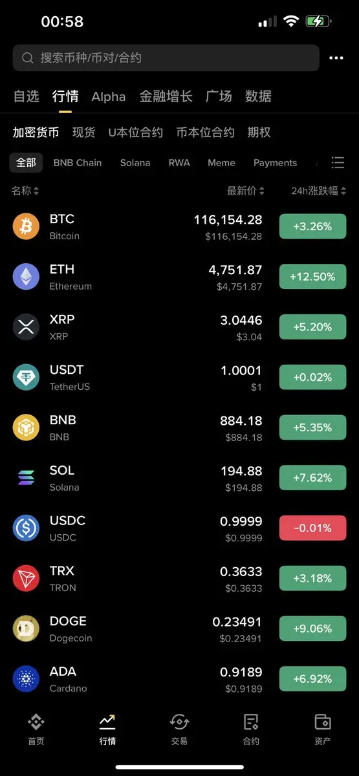Sort list by 最新价 latest price
This screenshot has height=776, width=359.
click(x=246, y=191)
